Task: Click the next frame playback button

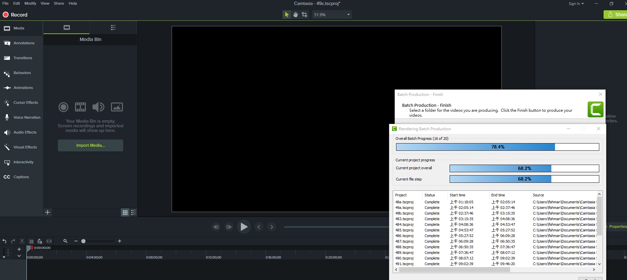Action: pos(229,227)
